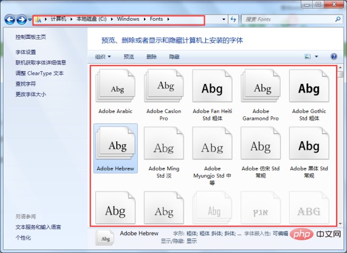Select Adobe Fan Heiti Std font

(212, 89)
